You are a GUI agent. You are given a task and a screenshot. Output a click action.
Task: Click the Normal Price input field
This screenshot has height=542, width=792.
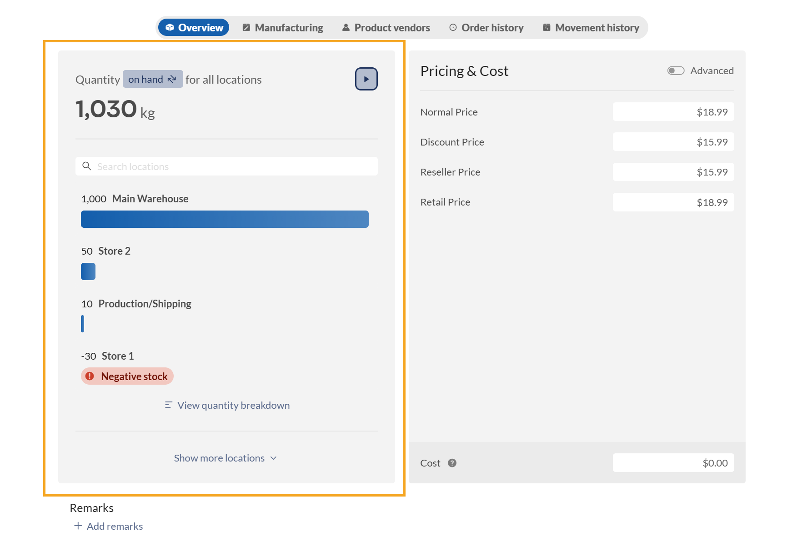click(673, 112)
